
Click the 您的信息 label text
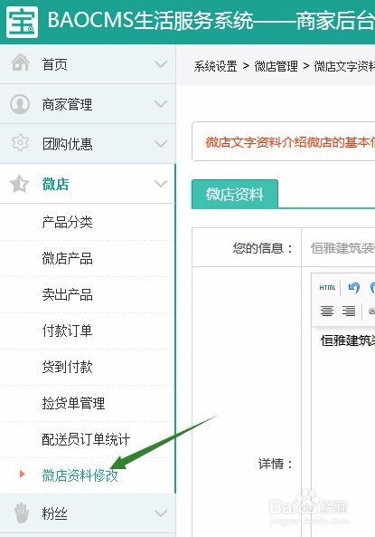263,248
